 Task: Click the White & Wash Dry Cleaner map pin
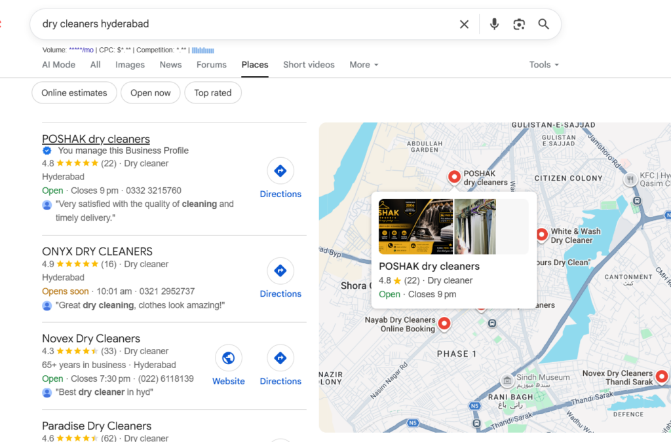point(542,234)
